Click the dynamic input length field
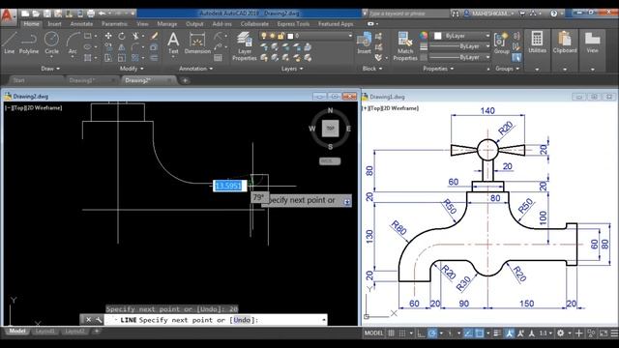This screenshot has height=348, width=619. coord(229,186)
